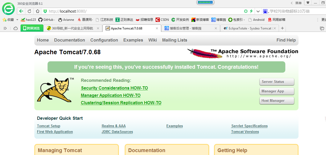Open the GitHub bookmark
326x155 pixels.
[46, 20]
